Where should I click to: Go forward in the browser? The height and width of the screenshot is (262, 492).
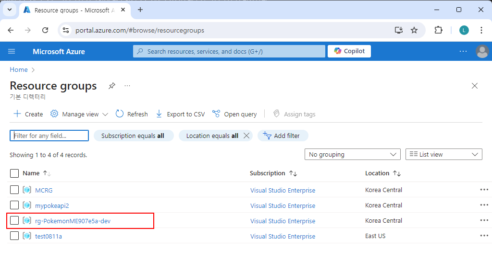coord(27,30)
